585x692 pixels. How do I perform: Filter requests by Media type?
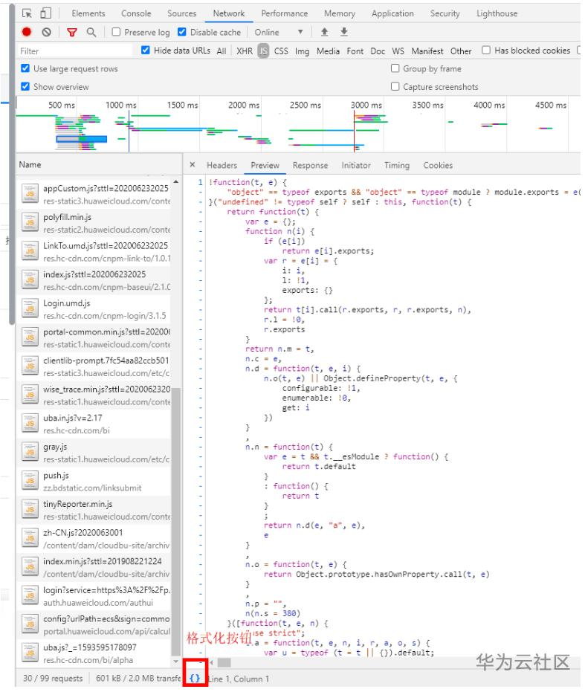click(328, 51)
